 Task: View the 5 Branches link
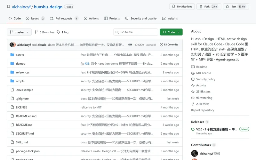pyautogui.click(x=44, y=32)
